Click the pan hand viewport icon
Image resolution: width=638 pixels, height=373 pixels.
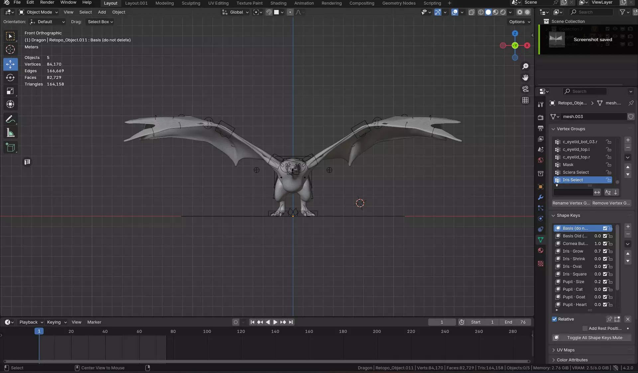click(x=525, y=78)
